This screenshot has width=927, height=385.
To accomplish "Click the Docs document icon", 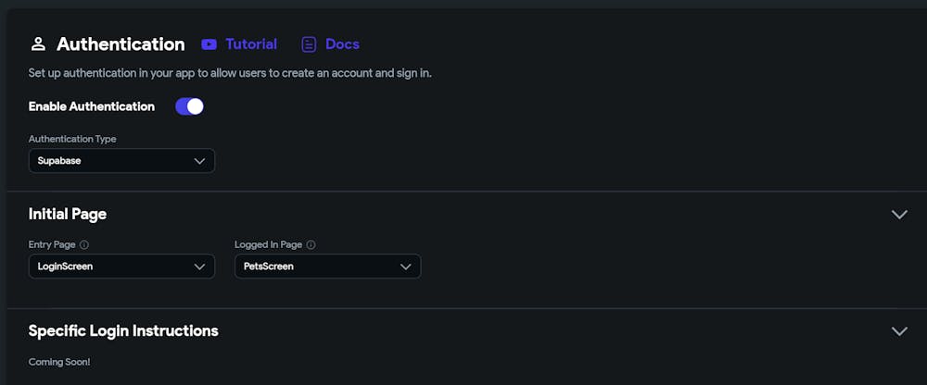I will [x=309, y=43].
